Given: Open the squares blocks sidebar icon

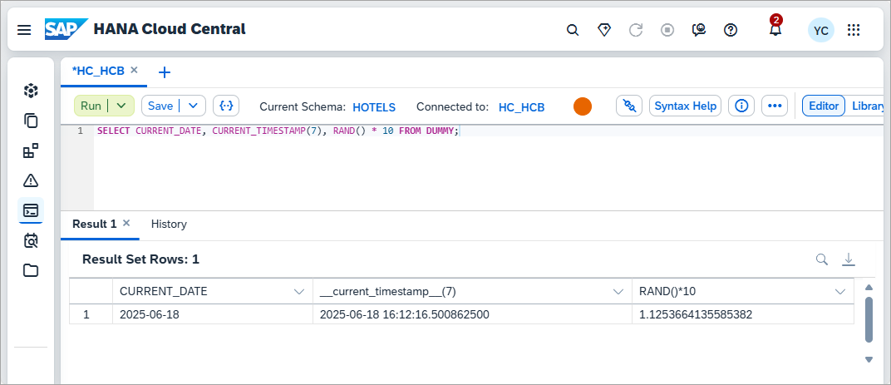Looking at the screenshot, I should (x=31, y=151).
